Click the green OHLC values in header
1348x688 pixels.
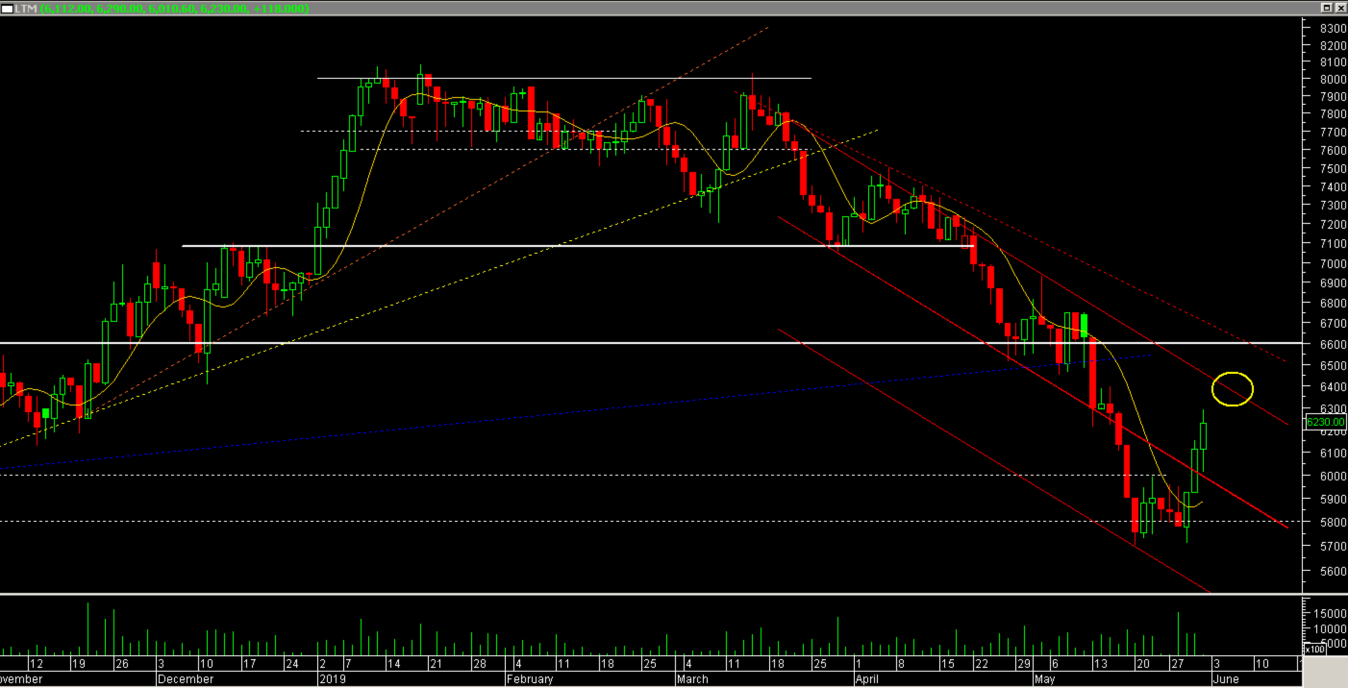coord(174,9)
